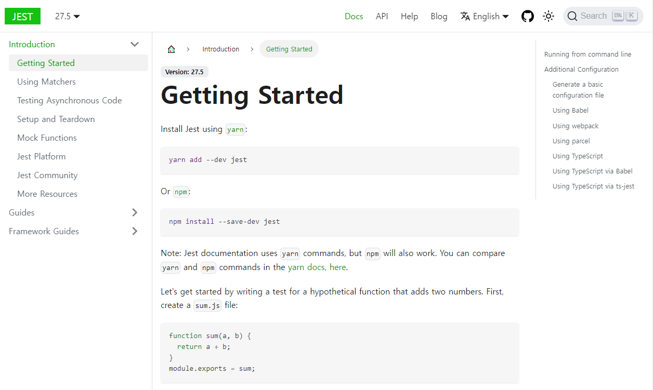Viewport: 653px width, 390px height.
Task: Open the GitHub repository icon
Action: point(528,16)
